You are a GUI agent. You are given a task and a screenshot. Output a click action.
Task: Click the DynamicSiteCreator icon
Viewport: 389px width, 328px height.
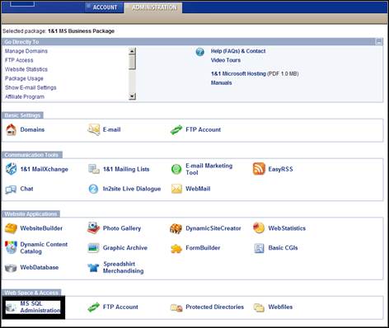(176, 228)
